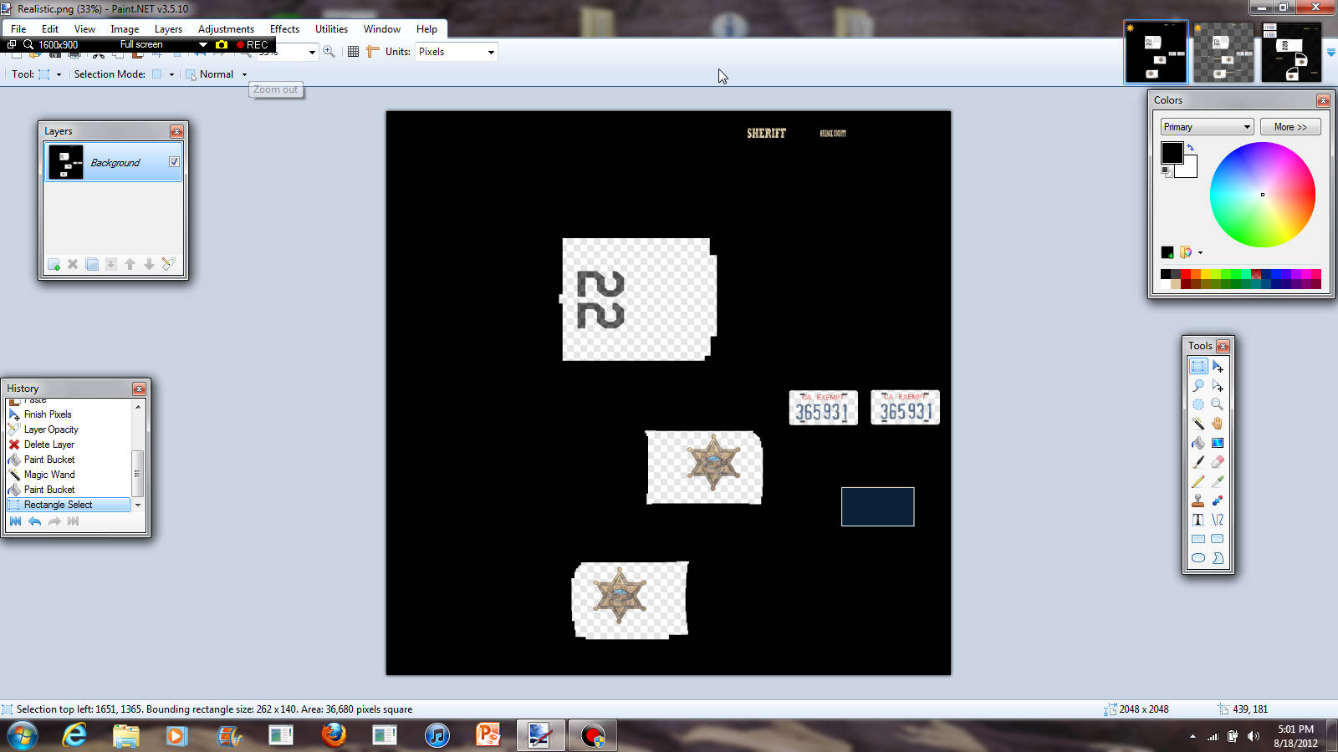Choose the Eraser tool
This screenshot has width=1338, height=752.
(x=1218, y=462)
